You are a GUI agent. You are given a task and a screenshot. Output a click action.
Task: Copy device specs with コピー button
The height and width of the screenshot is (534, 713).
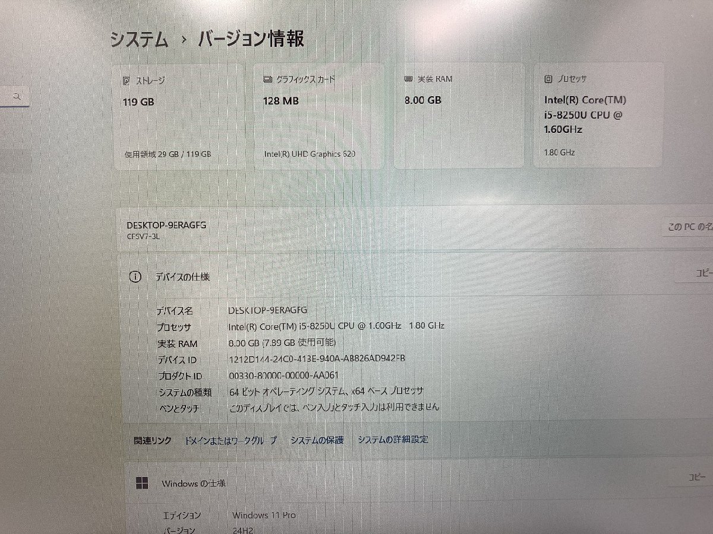click(694, 273)
